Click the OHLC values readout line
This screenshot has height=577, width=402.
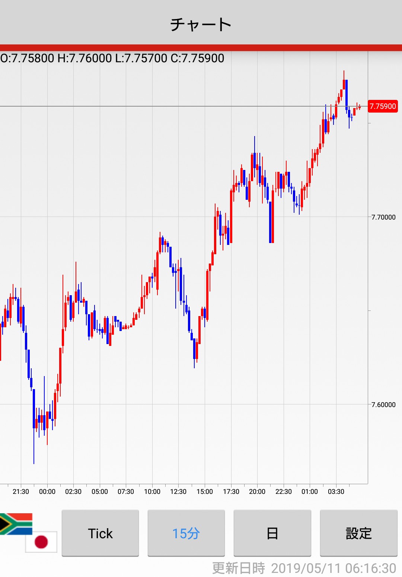tap(112, 58)
